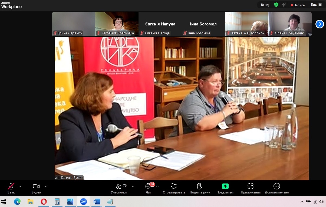Open Opera browser from the taskbar

(x=44, y=202)
